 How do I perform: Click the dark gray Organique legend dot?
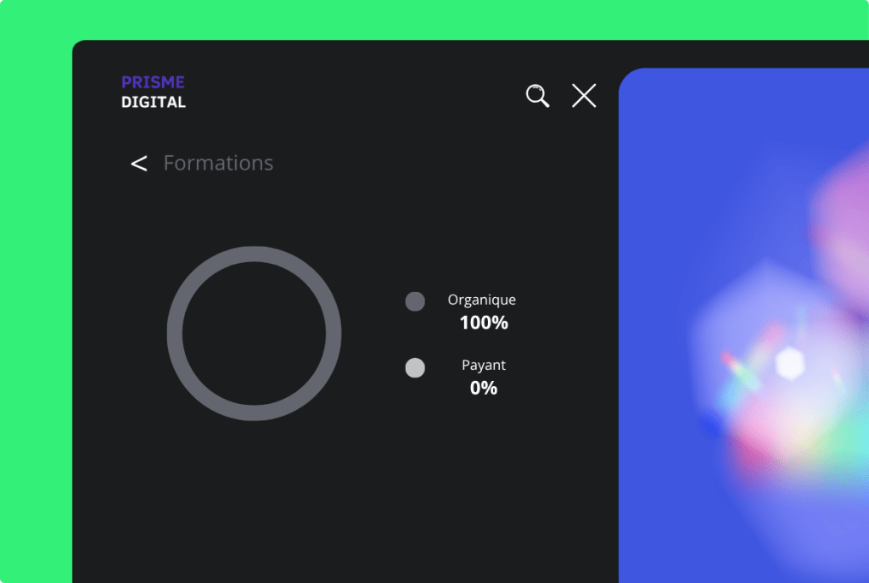click(415, 301)
